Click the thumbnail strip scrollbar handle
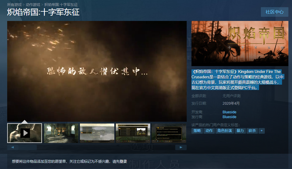The height and width of the screenshot is (169, 292). (28, 147)
